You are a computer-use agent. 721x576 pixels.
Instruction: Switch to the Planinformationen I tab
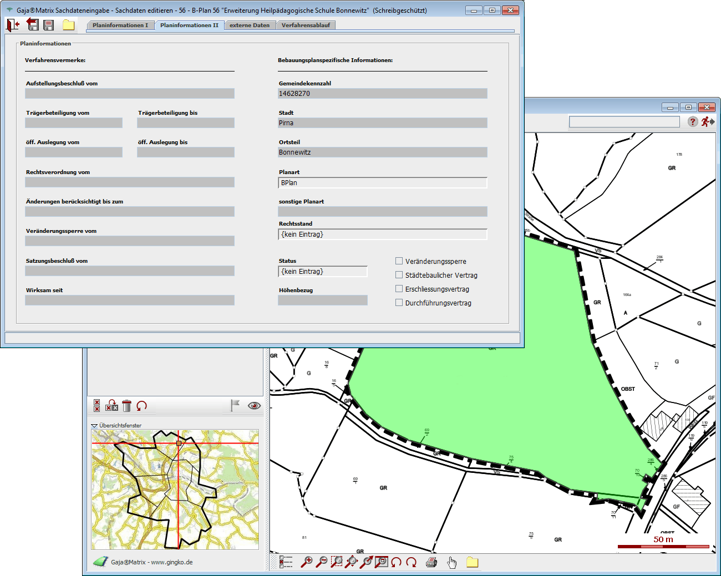[x=120, y=26]
